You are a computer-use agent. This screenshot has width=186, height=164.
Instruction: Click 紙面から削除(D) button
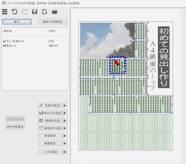pyautogui.click(x=53, y=22)
